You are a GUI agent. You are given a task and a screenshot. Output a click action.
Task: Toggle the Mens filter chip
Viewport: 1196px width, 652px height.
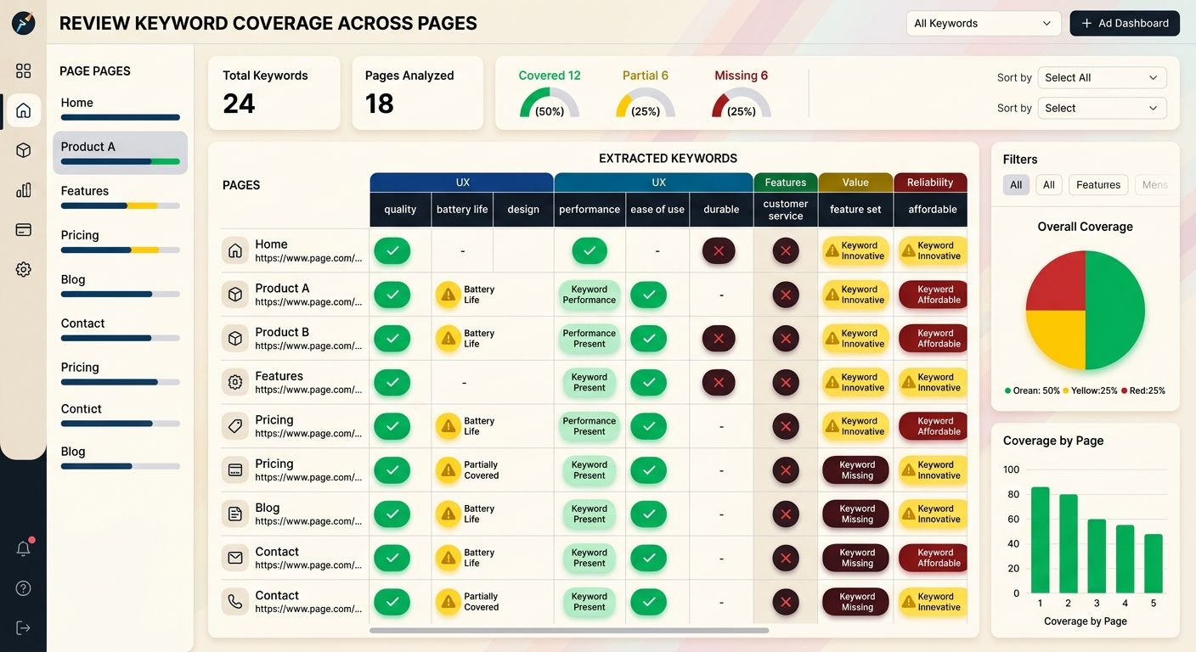1157,184
